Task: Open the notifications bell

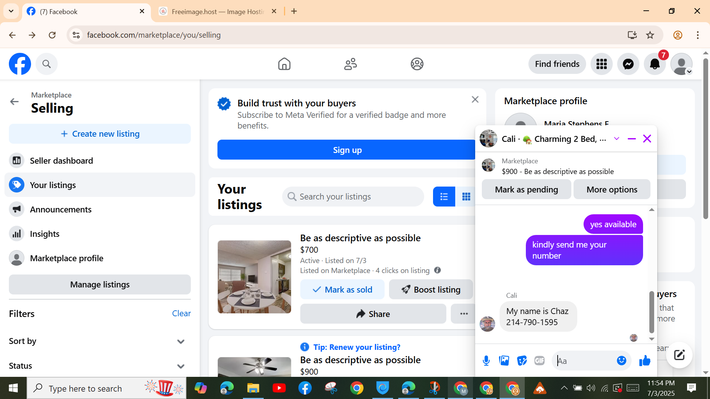Action: pos(655,64)
